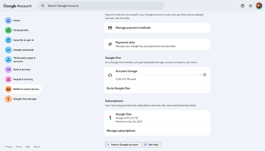265x151 pixels.
Task: Click the Personal info badge icon
Action: pyautogui.click(x=8, y=30)
